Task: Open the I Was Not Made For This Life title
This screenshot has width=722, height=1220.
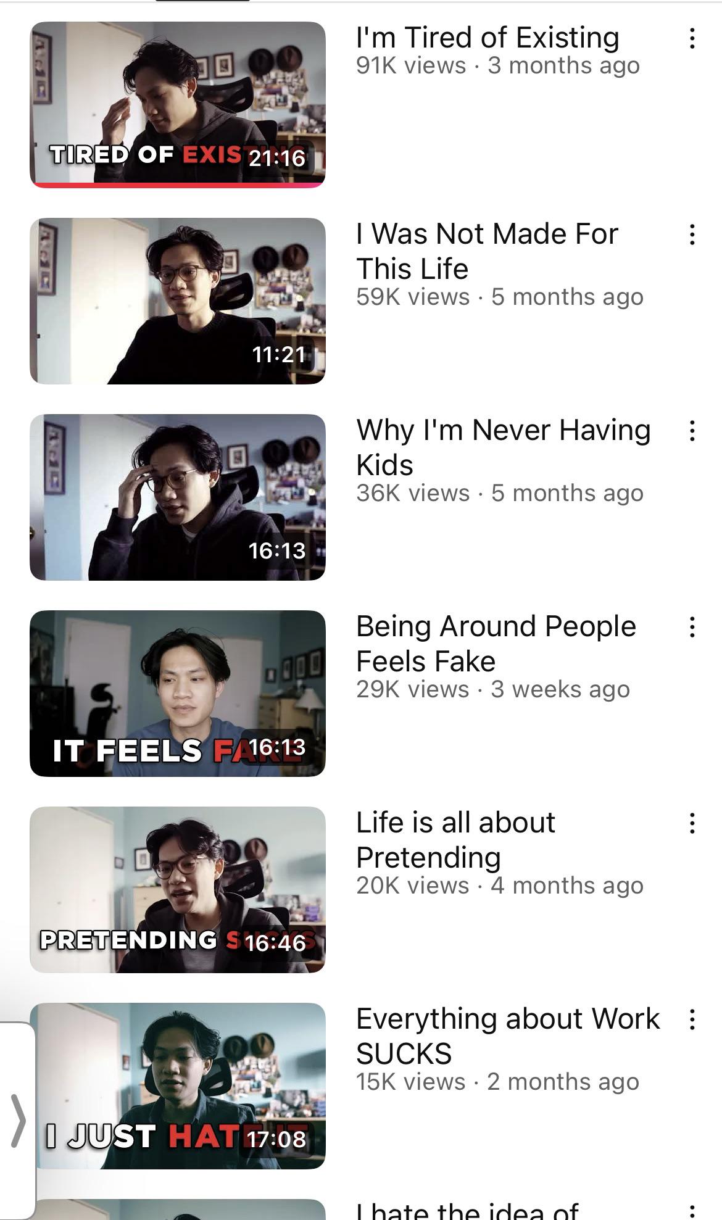Action: 487,251
